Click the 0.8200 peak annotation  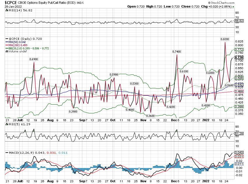coord(225,39)
